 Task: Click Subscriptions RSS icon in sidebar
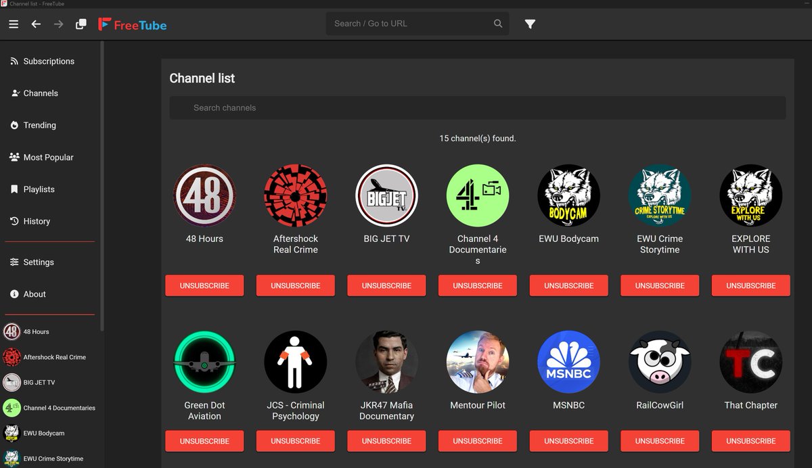[x=14, y=61]
